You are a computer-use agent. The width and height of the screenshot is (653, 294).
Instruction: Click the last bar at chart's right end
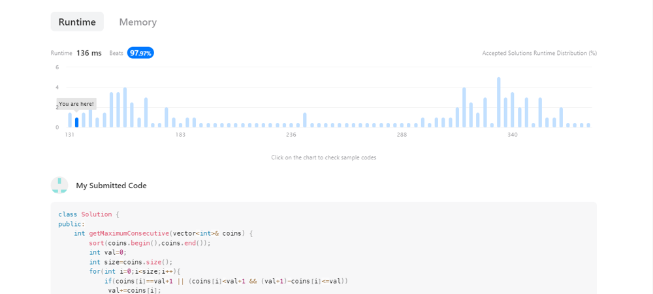[588, 125]
